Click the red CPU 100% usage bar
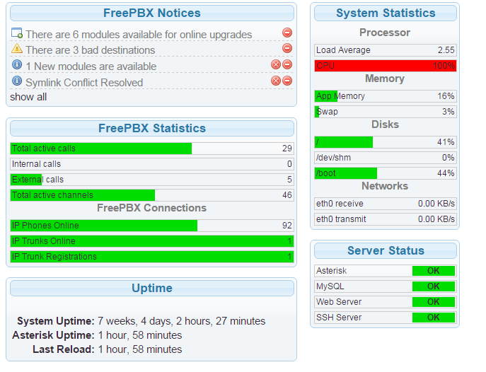 click(x=386, y=66)
